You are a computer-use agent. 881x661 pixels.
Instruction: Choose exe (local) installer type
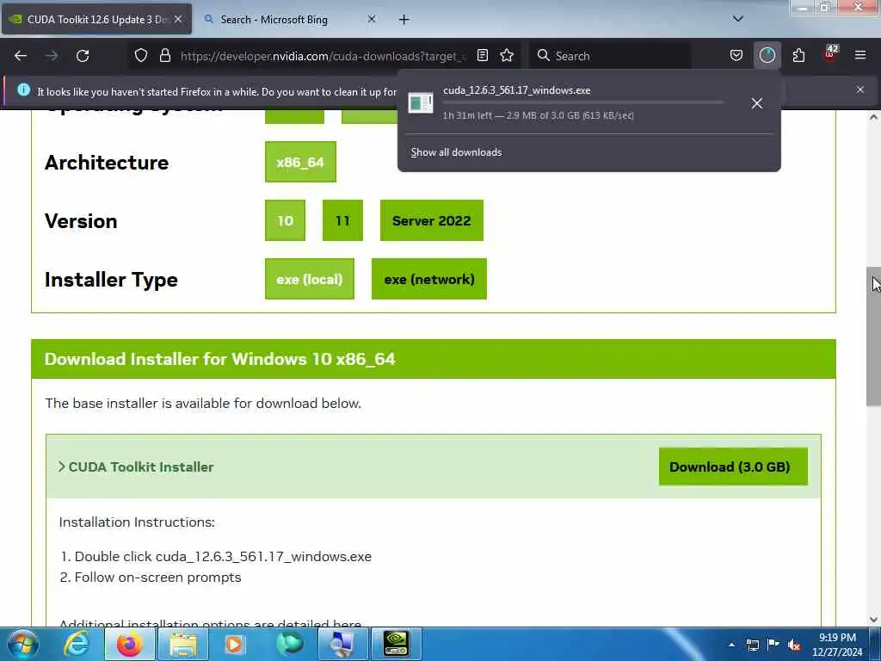pyautogui.click(x=310, y=280)
